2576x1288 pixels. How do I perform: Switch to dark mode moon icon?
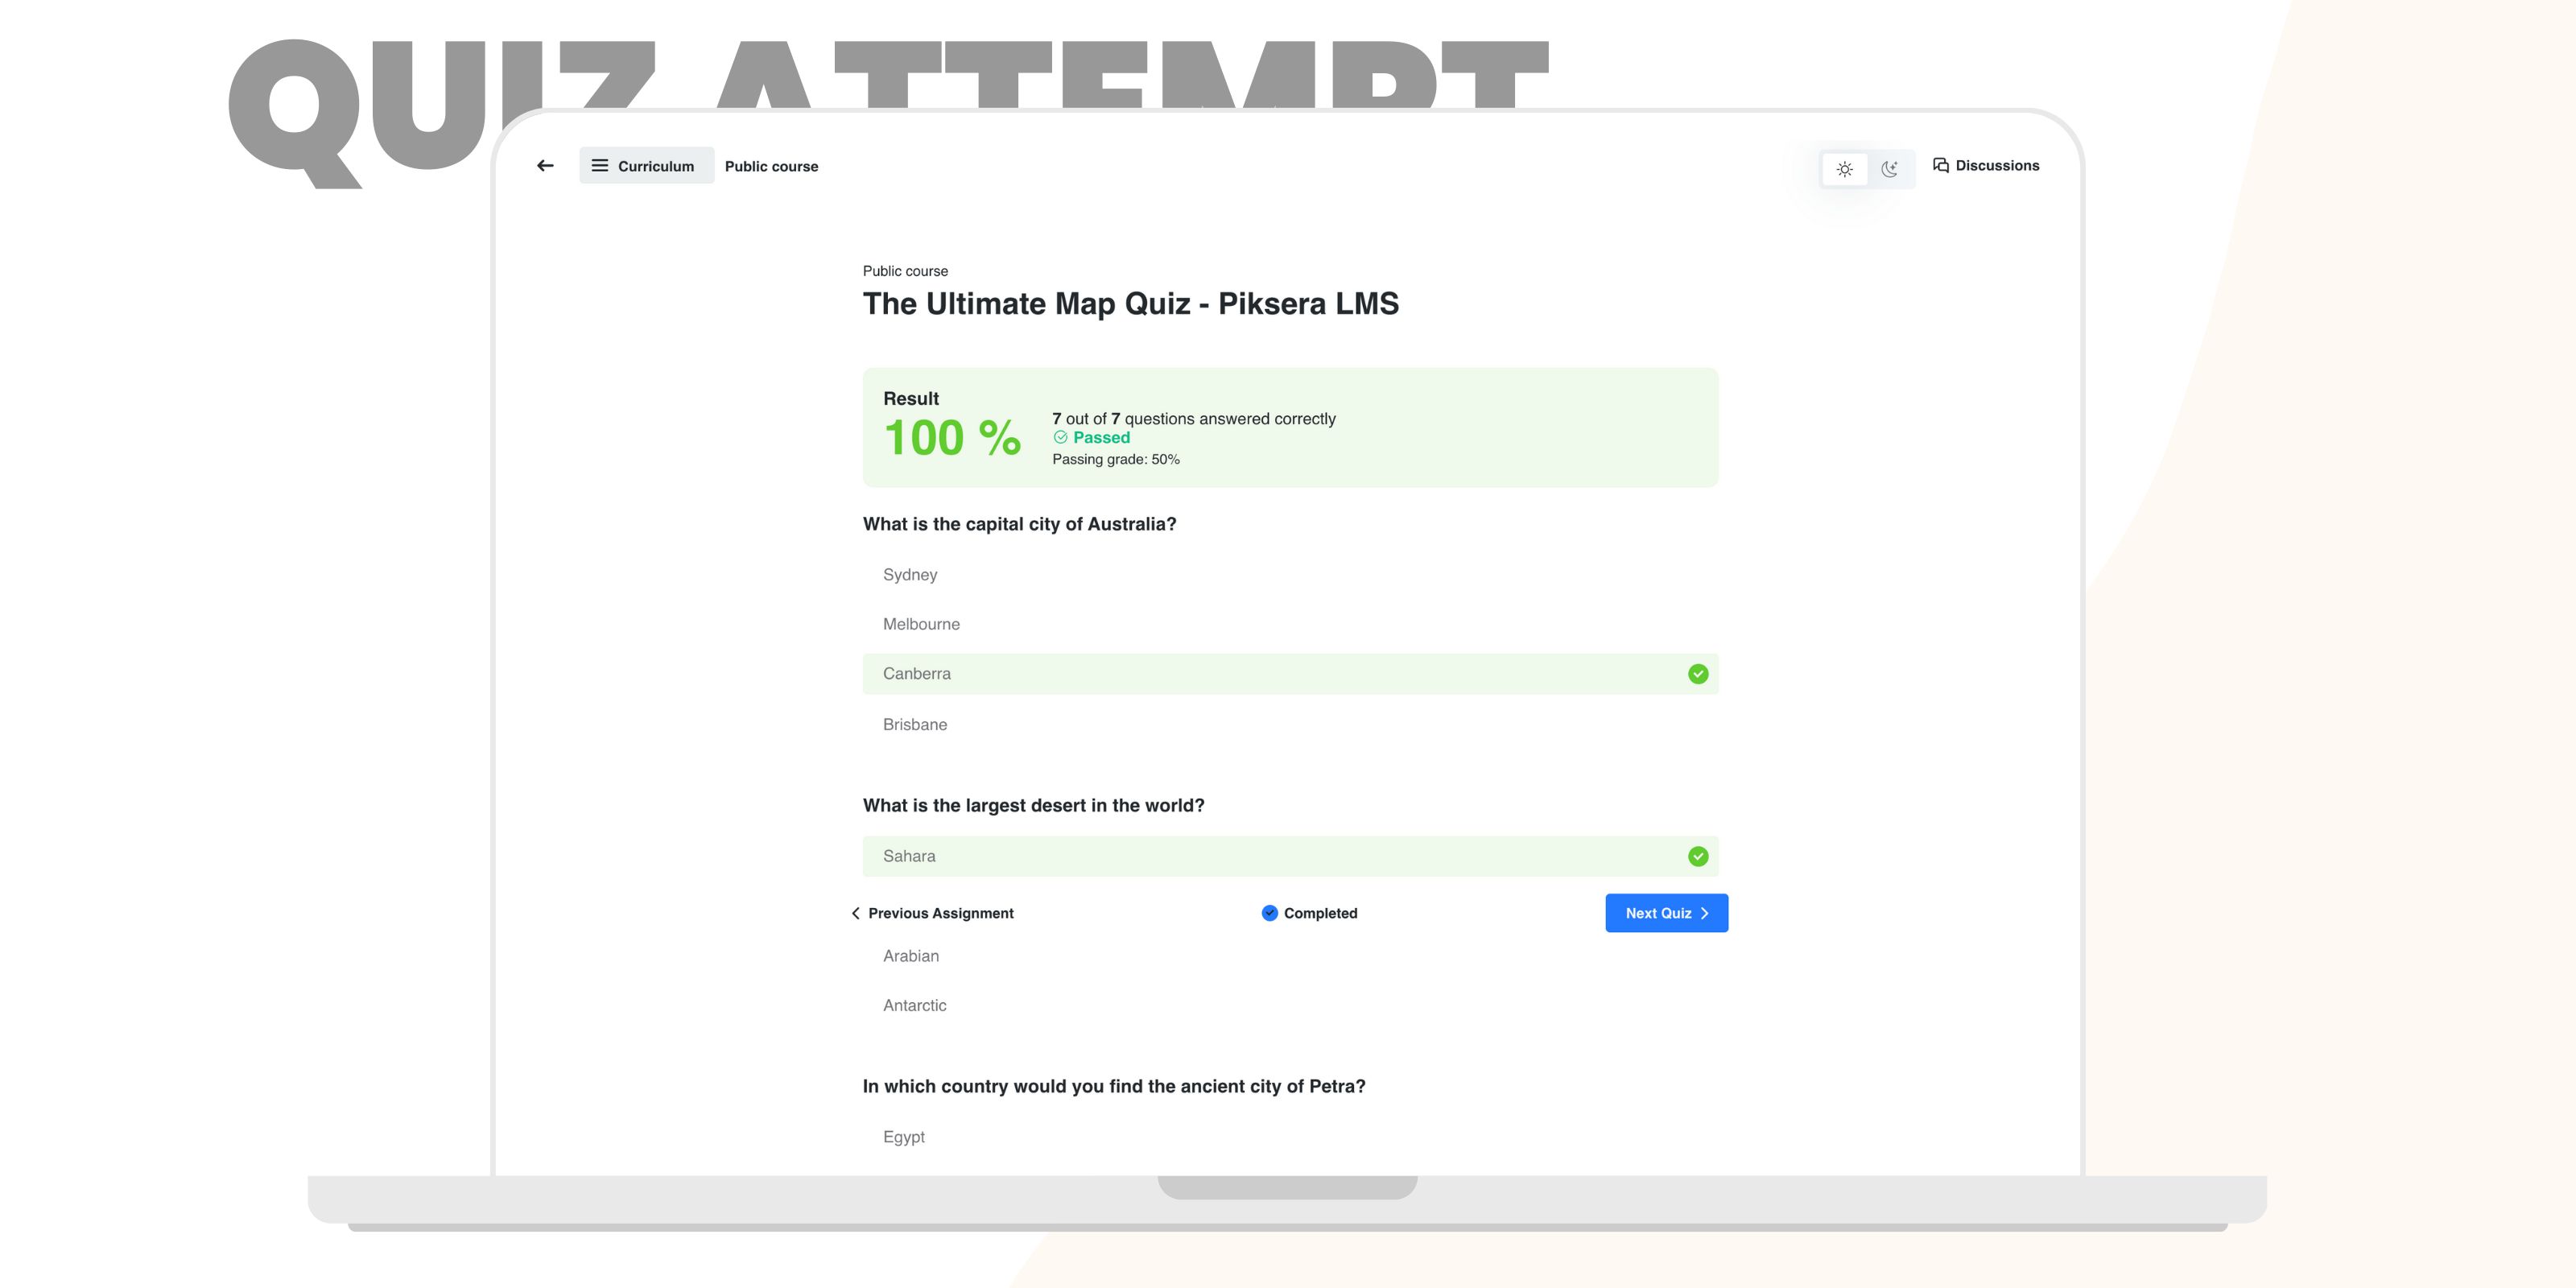pos(1889,169)
